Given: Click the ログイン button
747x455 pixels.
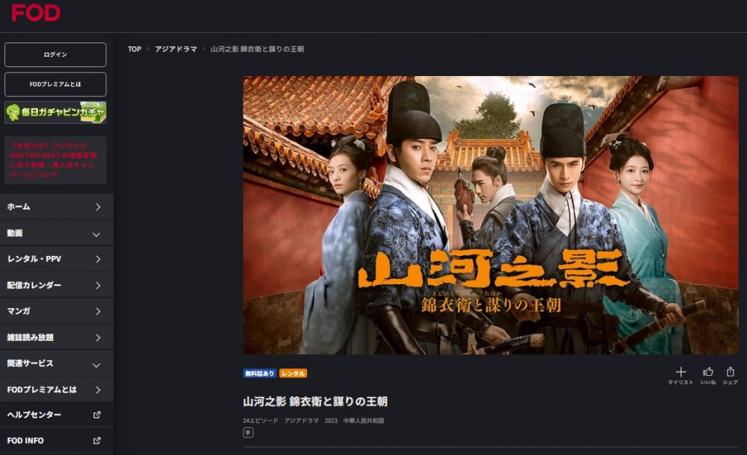Looking at the screenshot, I should (55, 54).
